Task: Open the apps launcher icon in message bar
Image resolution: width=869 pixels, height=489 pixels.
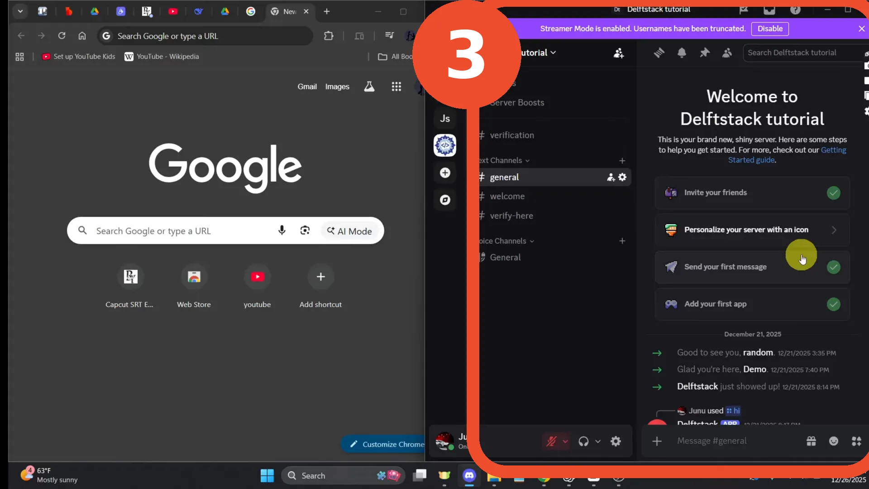Action: pos(856,441)
